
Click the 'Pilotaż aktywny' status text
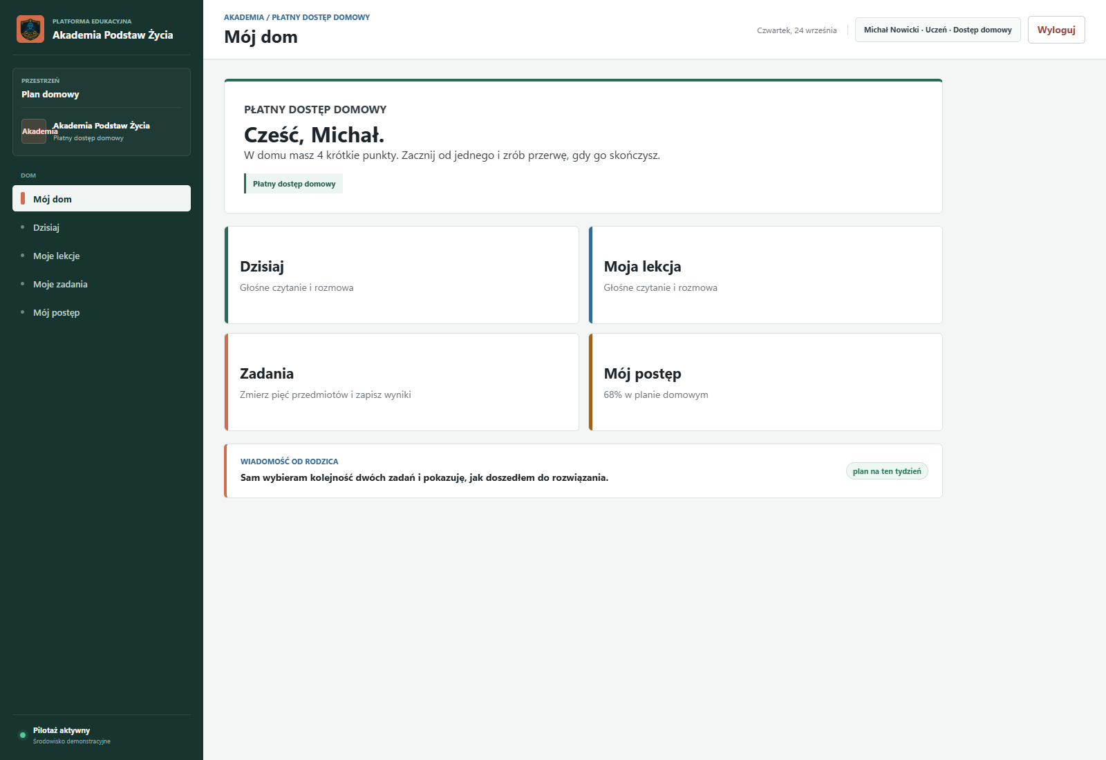[62, 730]
